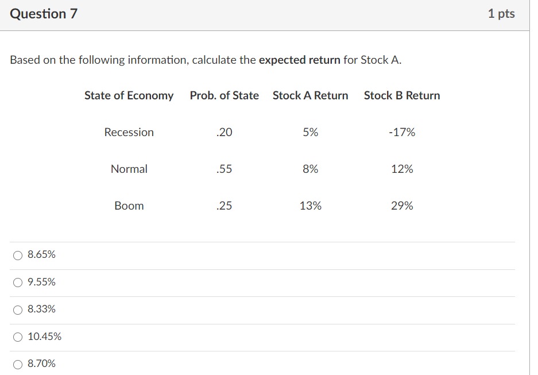Click the bold 'expected return' text
538x375 pixels.
[x=299, y=60]
